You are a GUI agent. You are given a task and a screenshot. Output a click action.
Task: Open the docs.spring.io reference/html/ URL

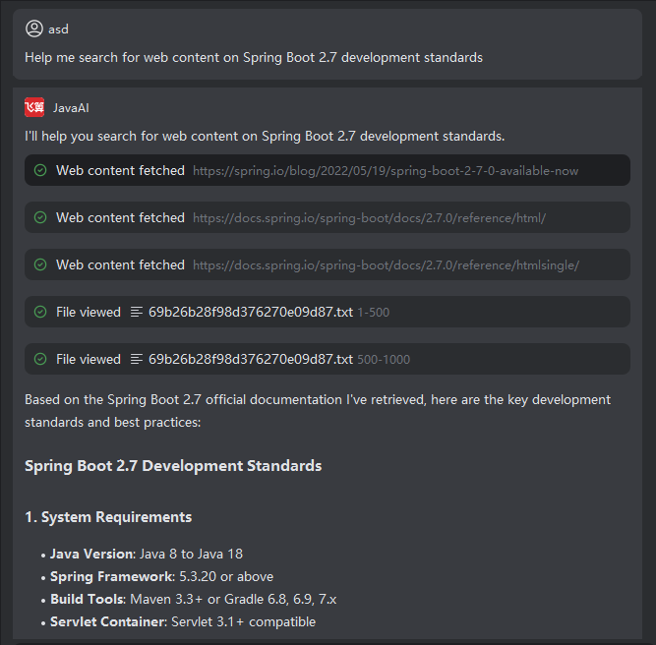pos(369,218)
